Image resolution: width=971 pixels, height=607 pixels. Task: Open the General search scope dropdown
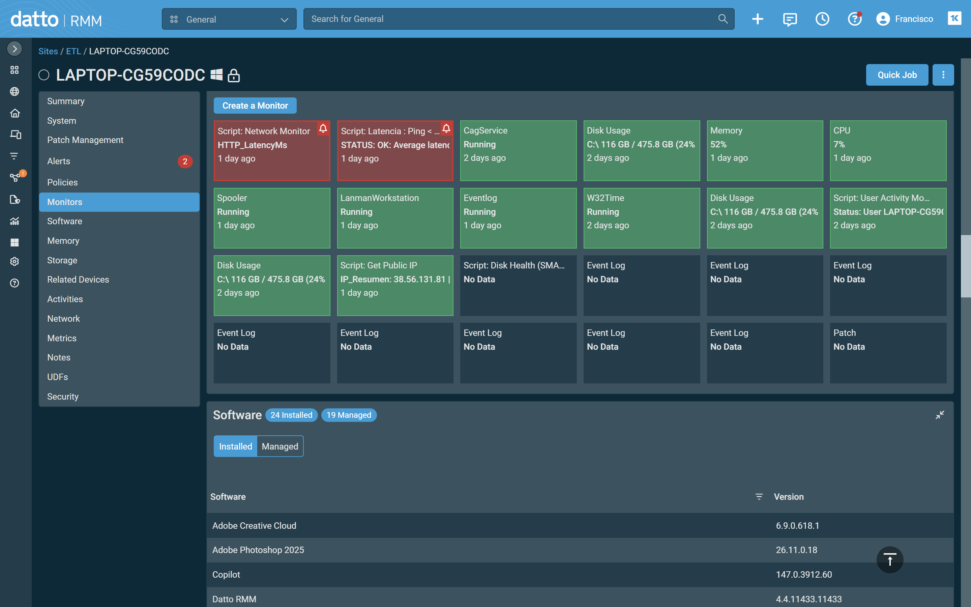[229, 19]
